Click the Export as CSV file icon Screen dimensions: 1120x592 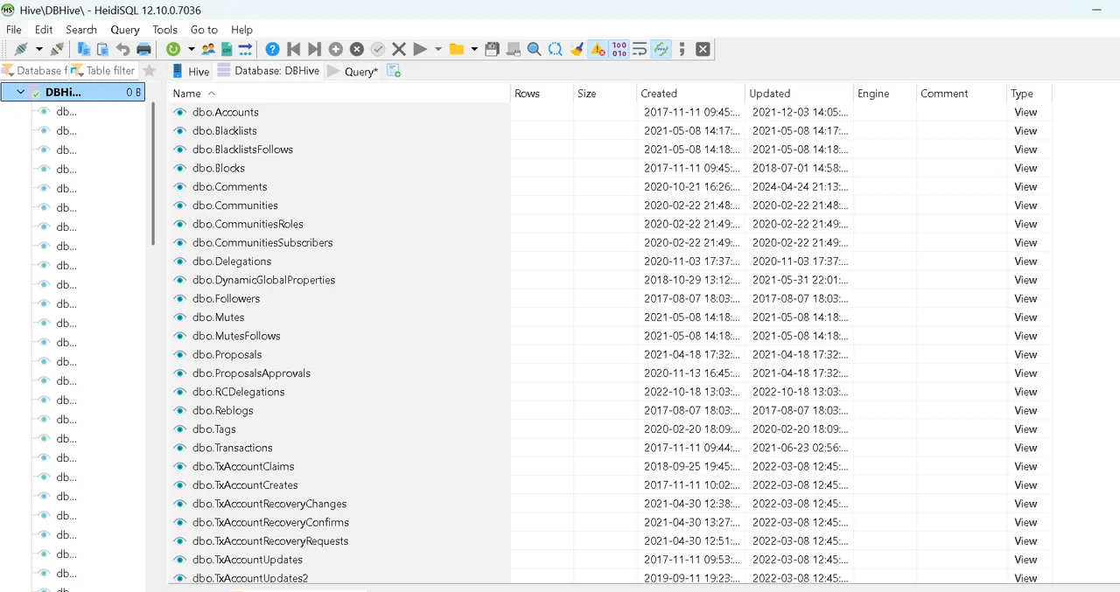[227, 49]
